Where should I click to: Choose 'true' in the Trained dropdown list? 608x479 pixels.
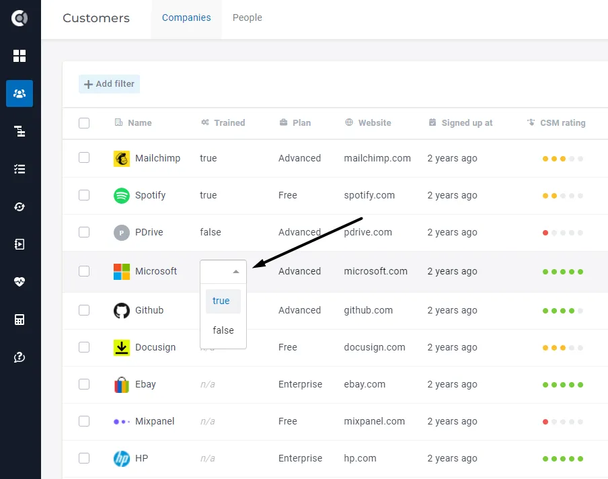point(223,301)
